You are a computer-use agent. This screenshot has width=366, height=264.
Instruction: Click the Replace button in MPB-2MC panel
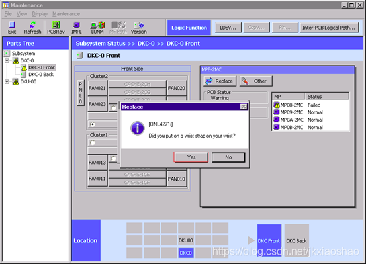[220, 81]
